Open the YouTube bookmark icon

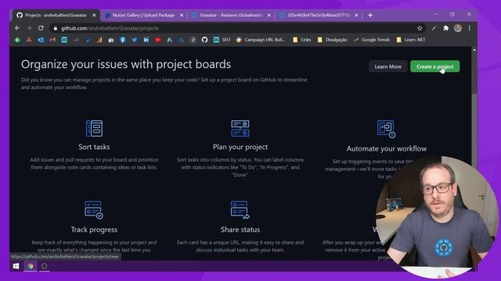[x=158, y=40]
